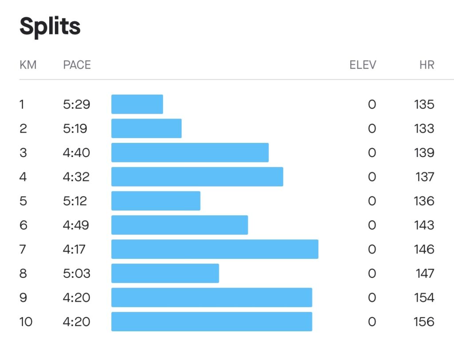Select the 156 heart rate value
This screenshot has width=454, height=349.
tap(424, 322)
